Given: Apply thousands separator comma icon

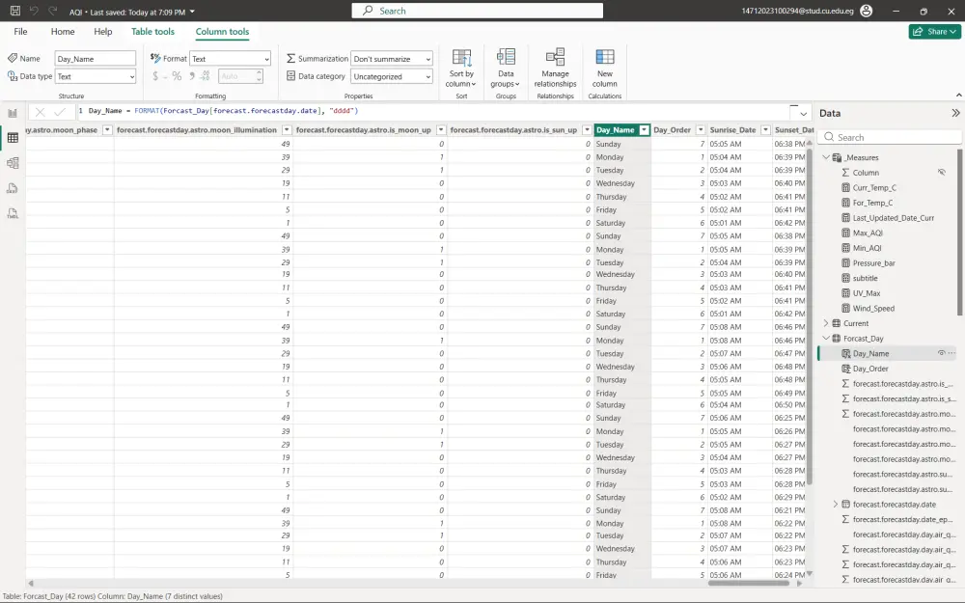Looking at the screenshot, I should tap(192, 76).
